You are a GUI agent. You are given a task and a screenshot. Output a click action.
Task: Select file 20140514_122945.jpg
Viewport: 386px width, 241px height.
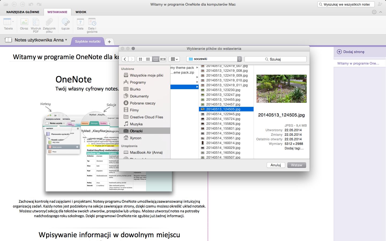click(x=226, y=114)
